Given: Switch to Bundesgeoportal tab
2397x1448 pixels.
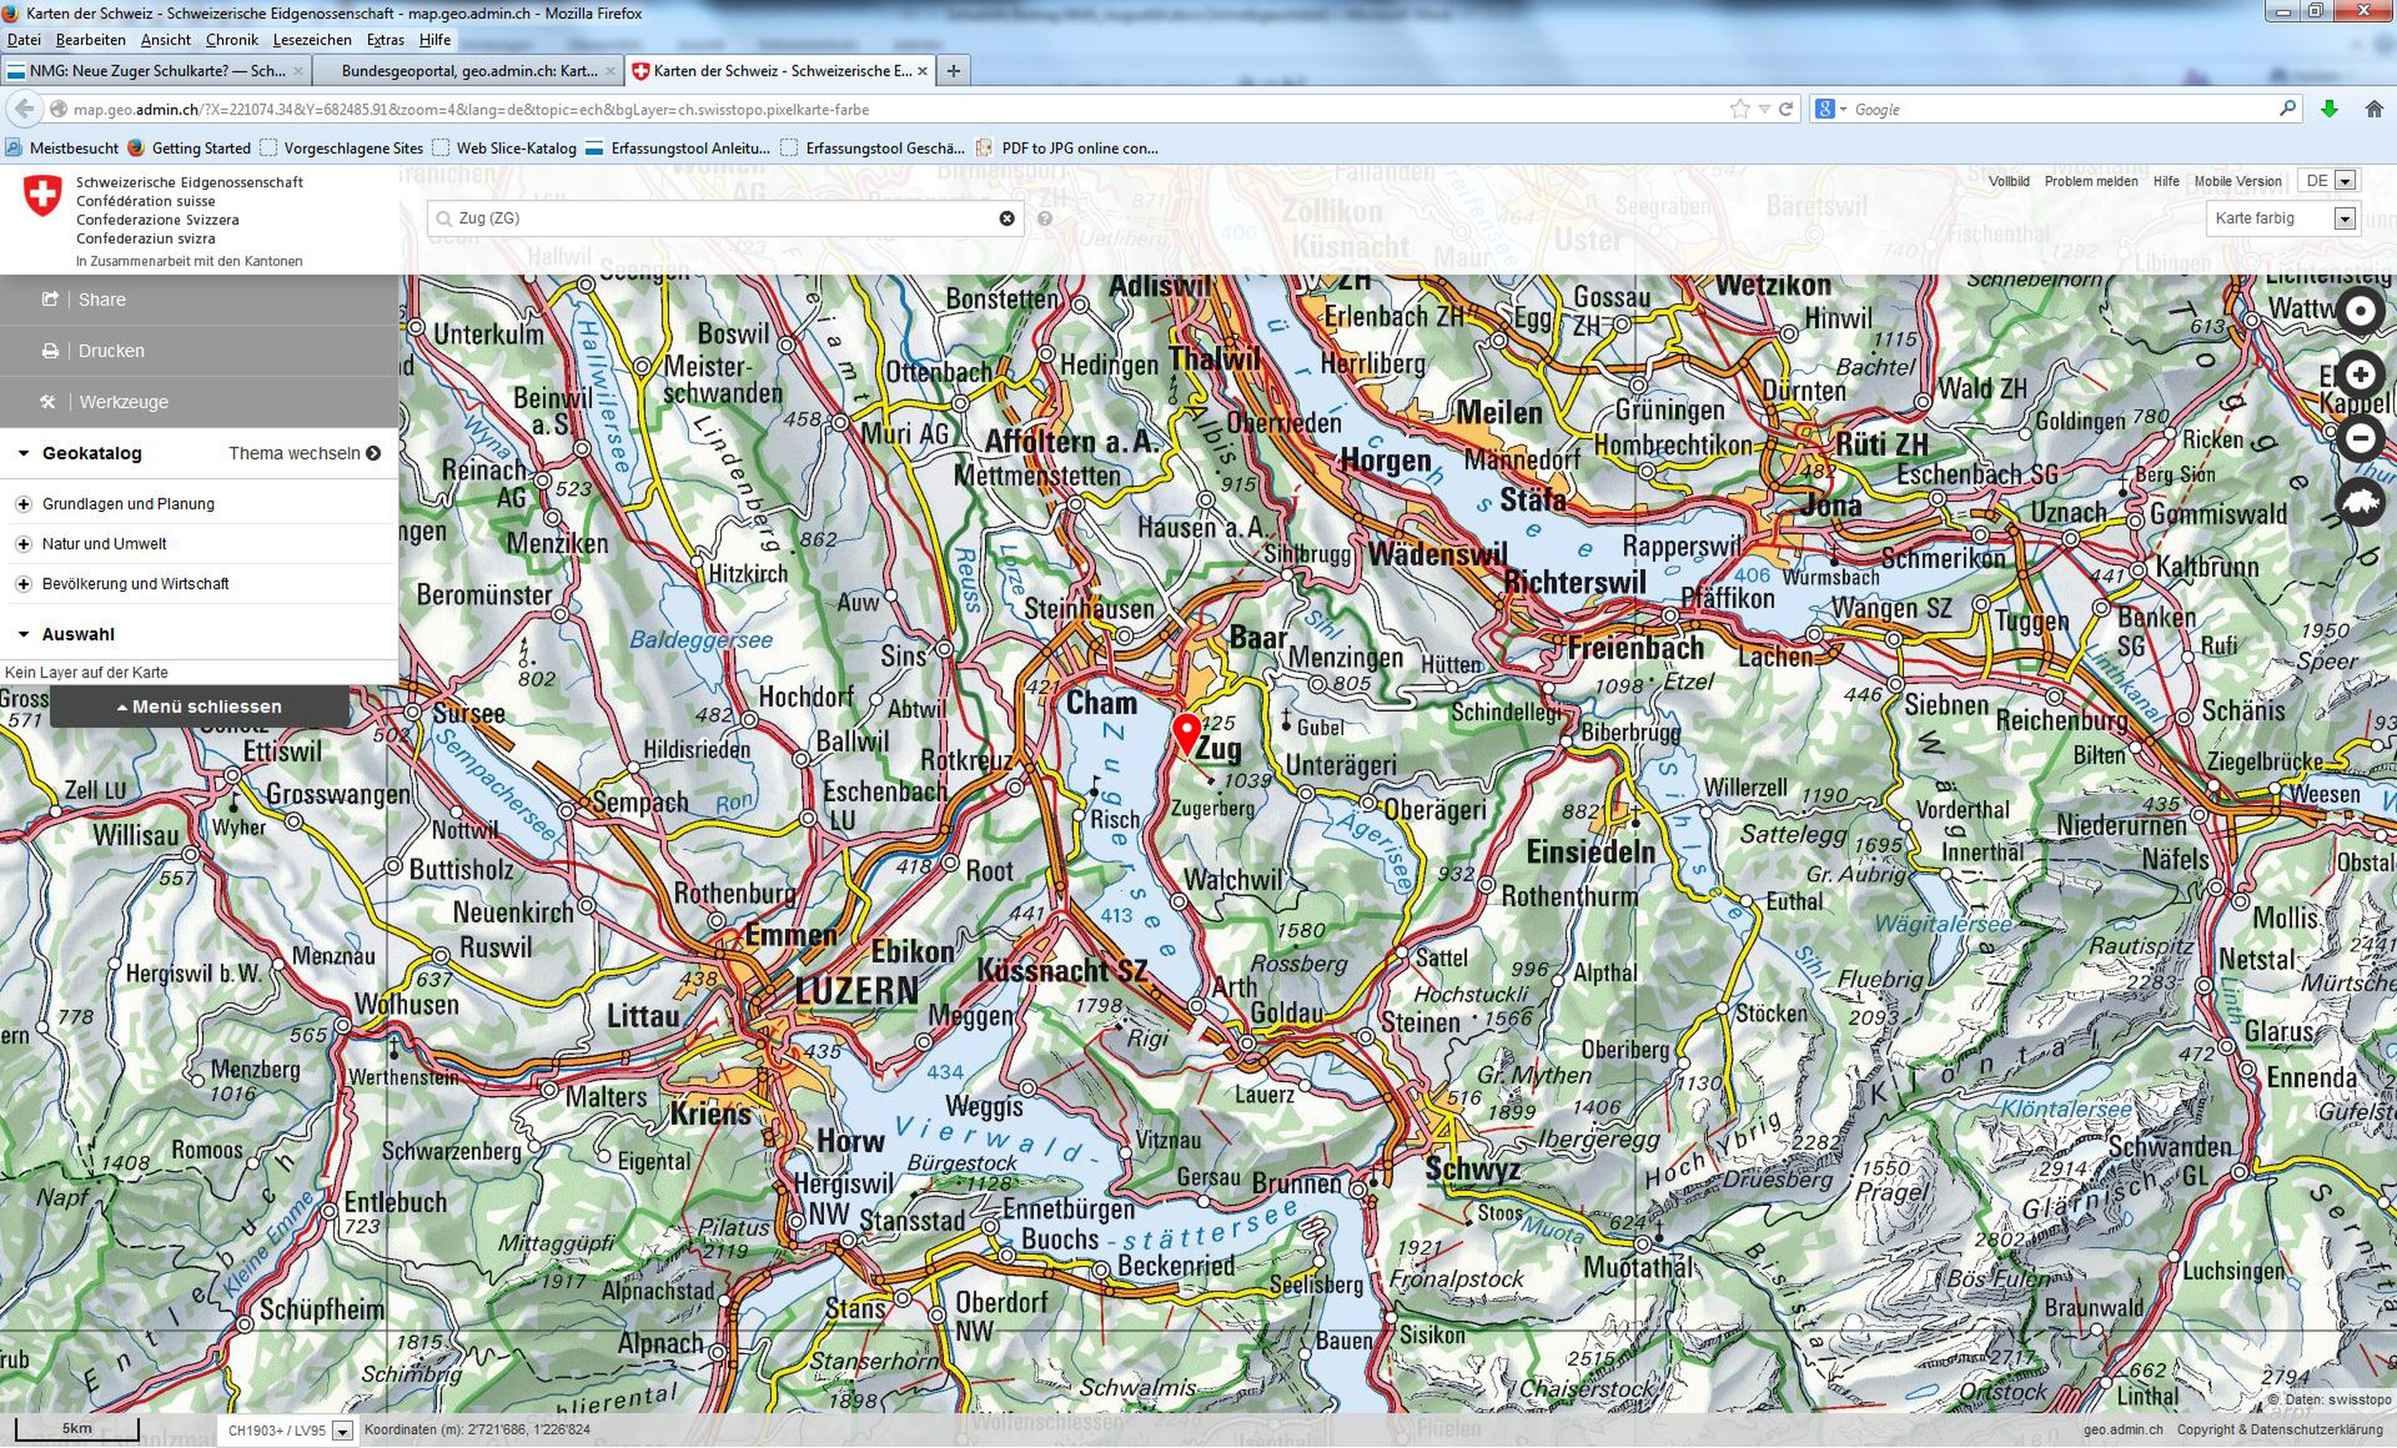Looking at the screenshot, I should [x=469, y=71].
